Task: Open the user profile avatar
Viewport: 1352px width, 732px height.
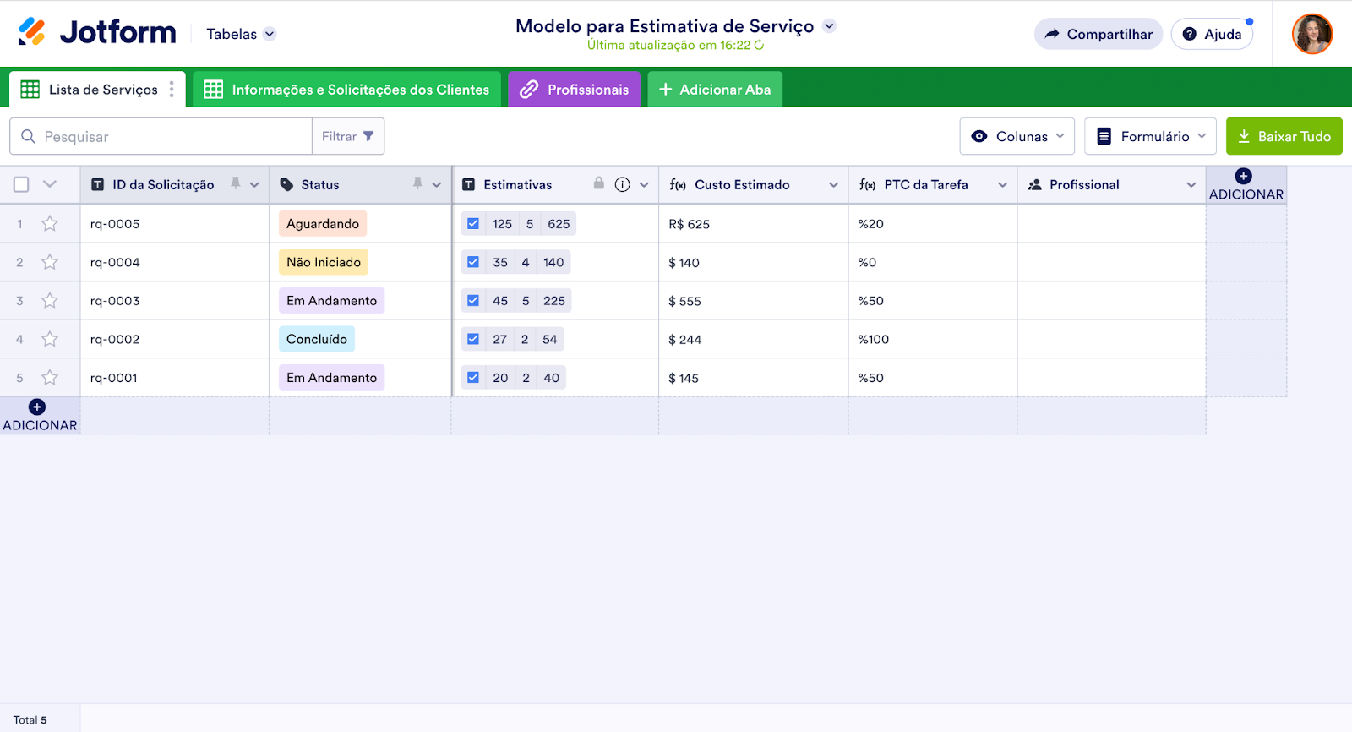Action: pyautogui.click(x=1312, y=34)
